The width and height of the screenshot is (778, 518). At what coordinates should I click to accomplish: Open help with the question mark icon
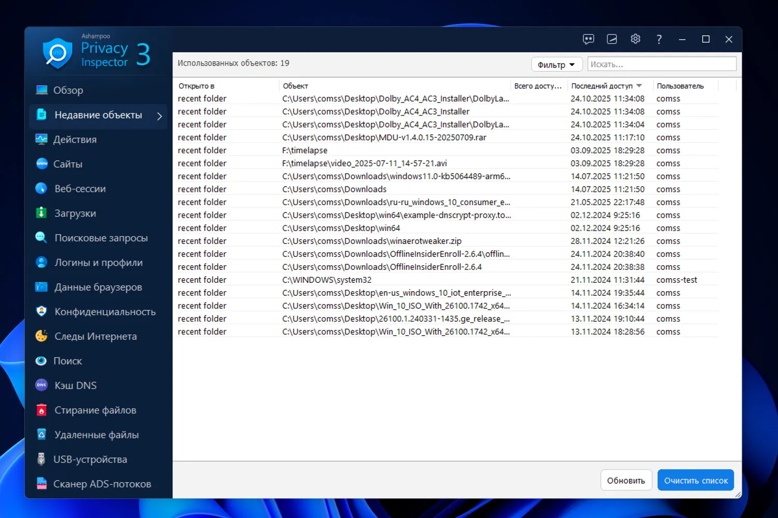point(659,39)
